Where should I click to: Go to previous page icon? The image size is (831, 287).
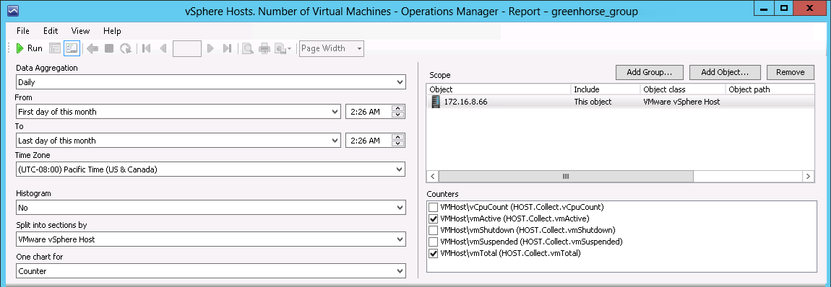point(163,48)
